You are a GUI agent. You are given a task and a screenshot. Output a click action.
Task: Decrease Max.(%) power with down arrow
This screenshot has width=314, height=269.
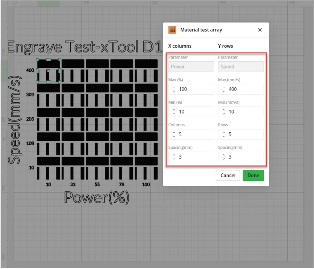click(174, 91)
